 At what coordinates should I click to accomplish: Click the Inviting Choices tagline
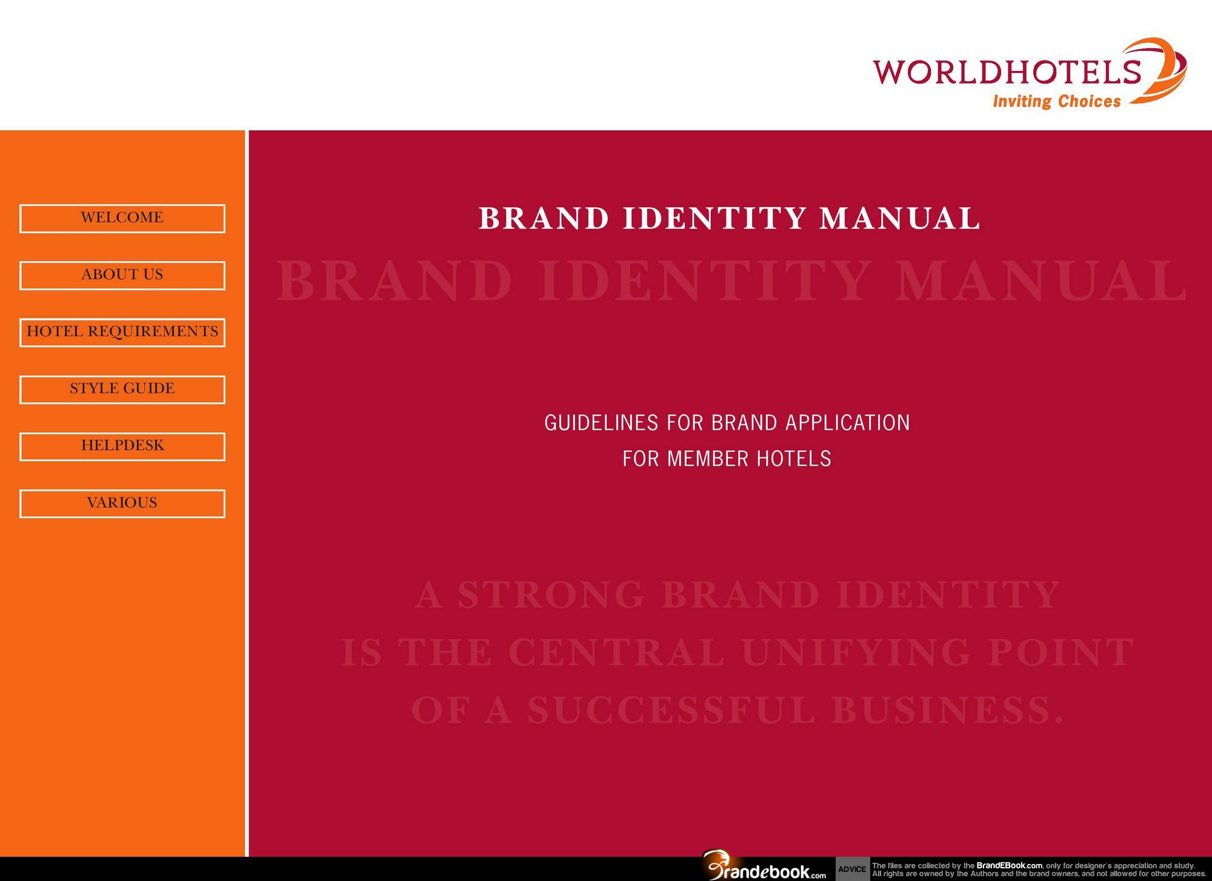[1056, 101]
